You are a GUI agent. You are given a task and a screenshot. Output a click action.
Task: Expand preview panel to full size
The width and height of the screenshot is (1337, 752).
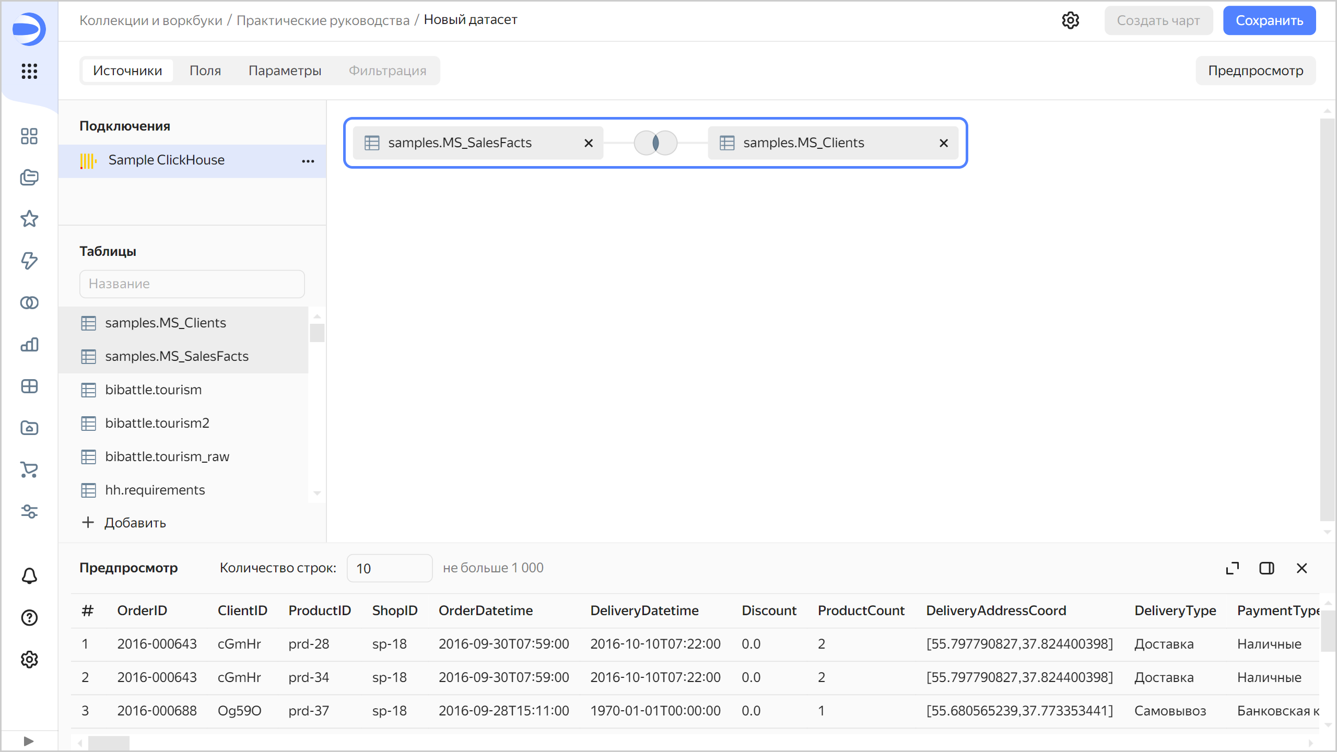1232,568
